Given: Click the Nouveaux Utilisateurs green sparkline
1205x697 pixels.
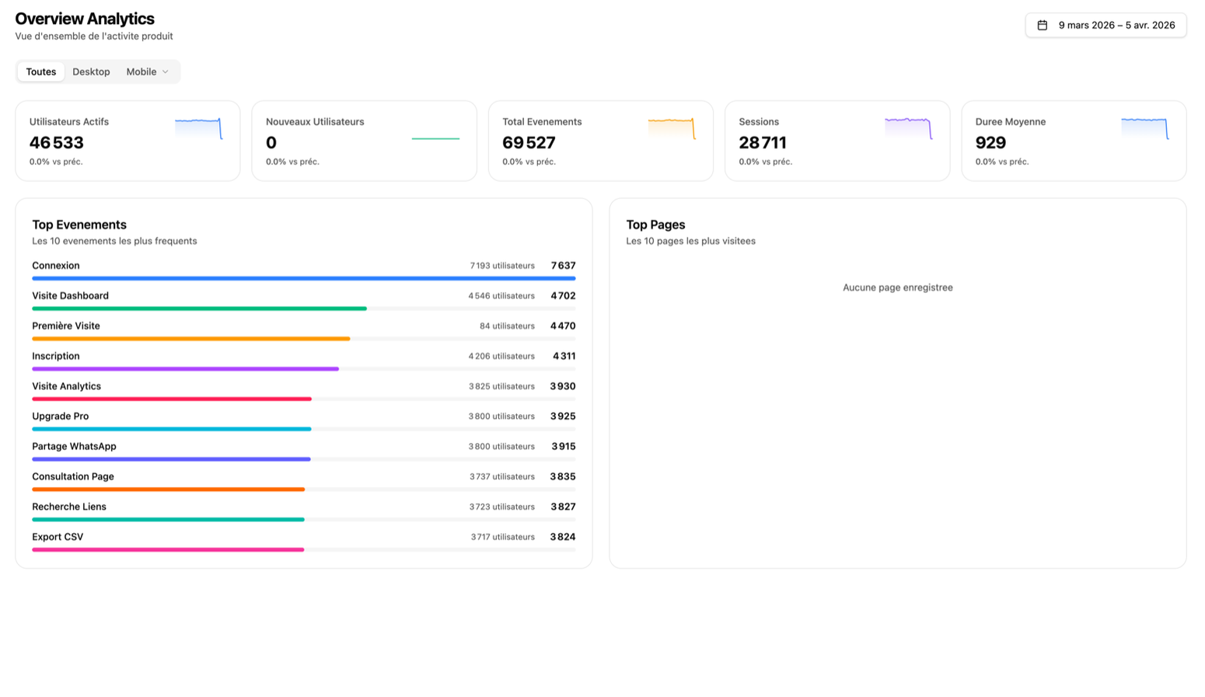Looking at the screenshot, I should coord(435,138).
